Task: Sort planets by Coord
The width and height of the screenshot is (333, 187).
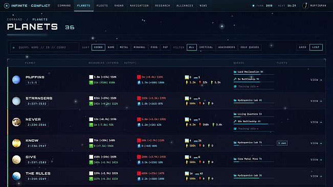Action: point(98,48)
